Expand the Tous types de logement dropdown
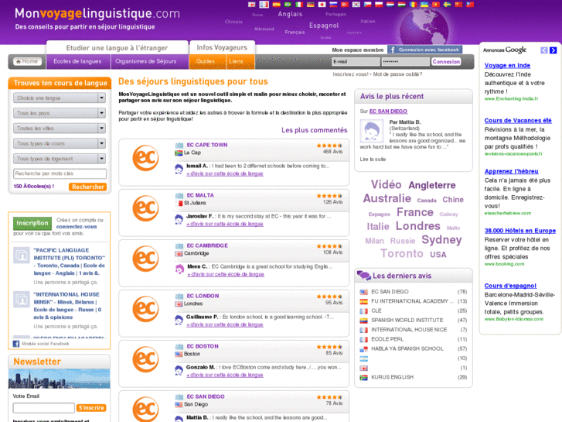The height and width of the screenshot is (422, 562). (x=60, y=159)
